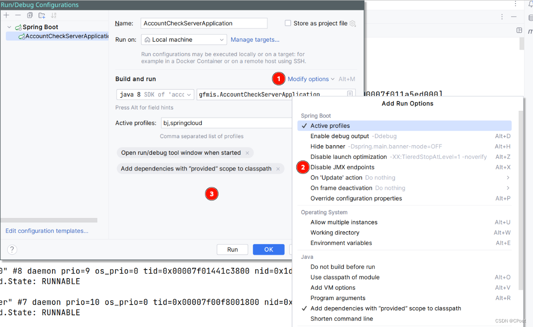Image resolution: width=533 pixels, height=327 pixels.
Task: Remove the selected configuration with the minus icon
Action: 18,15
